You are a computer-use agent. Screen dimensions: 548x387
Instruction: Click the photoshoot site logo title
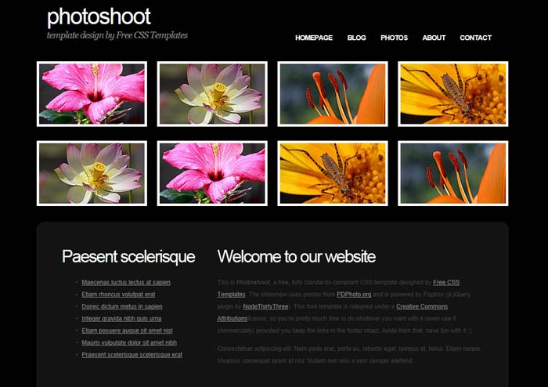[99, 16]
